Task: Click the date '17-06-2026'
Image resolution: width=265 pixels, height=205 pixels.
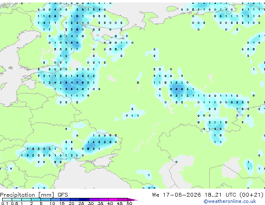Action: point(182,195)
